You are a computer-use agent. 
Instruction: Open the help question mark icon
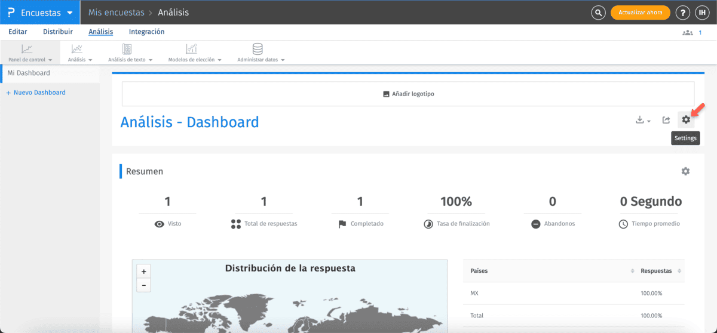coord(682,13)
